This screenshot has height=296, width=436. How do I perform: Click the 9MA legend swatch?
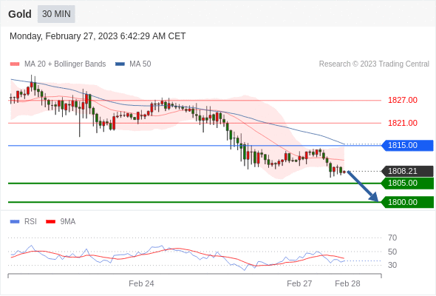point(50,222)
